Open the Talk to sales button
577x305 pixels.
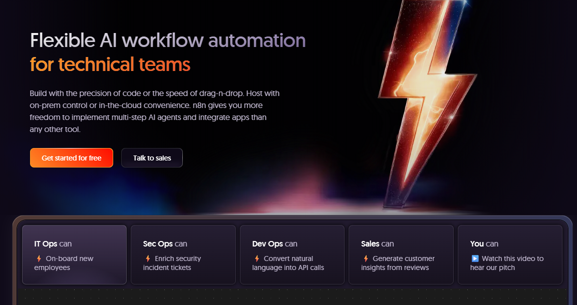click(x=152, y=157)
